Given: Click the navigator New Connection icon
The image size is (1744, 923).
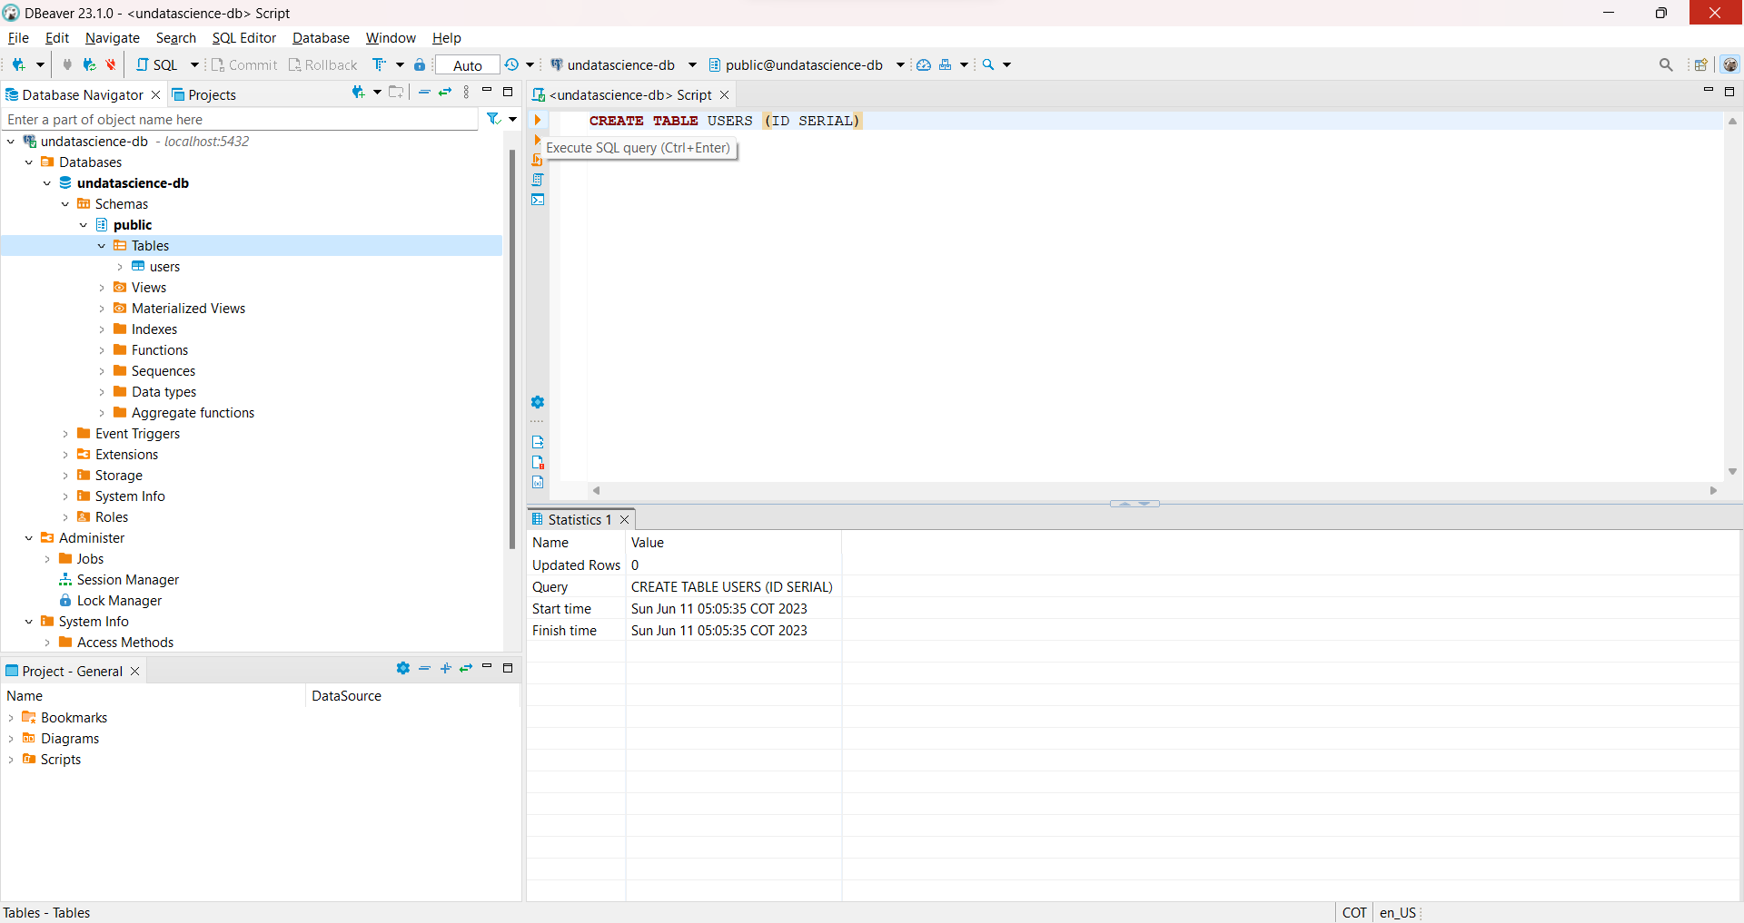Looking at the screenshot, I should [358, 92].
